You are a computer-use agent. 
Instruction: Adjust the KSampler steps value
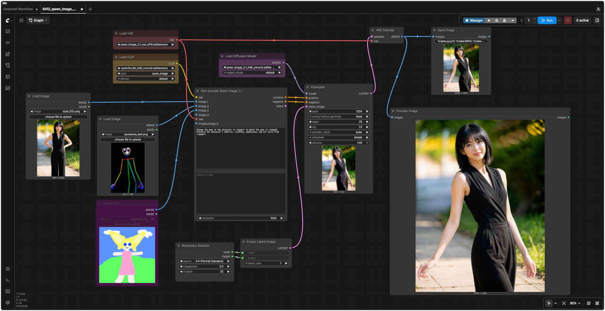pyautogui.click(x=338, y=121)
